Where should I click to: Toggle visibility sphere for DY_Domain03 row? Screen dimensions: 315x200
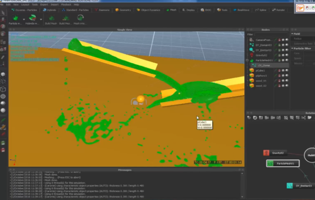287,45
